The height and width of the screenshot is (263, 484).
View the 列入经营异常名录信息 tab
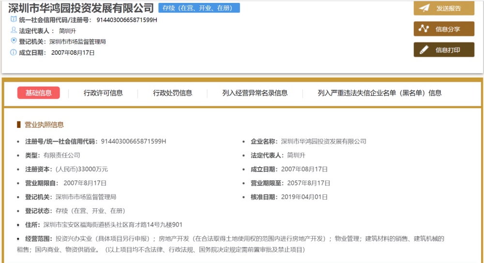click(x=255, y=93)
